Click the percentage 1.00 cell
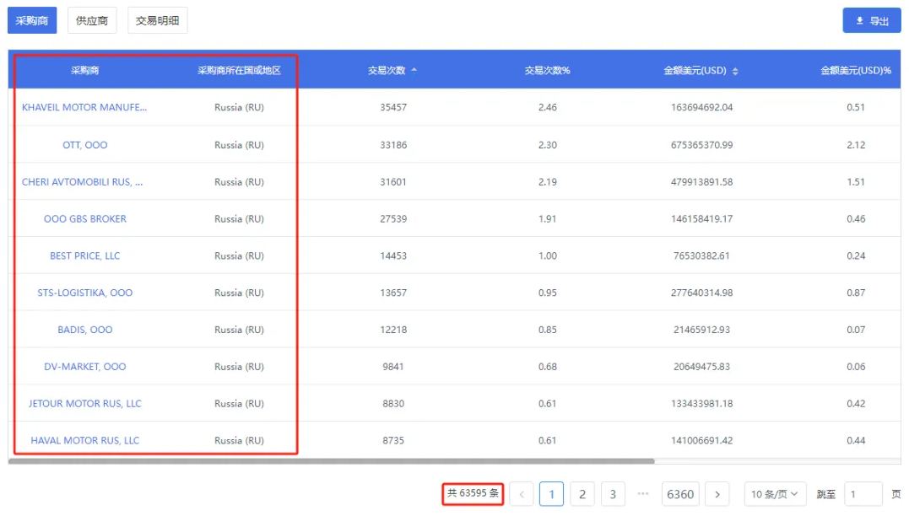This screenshot has width=909, height=516. 547,255
